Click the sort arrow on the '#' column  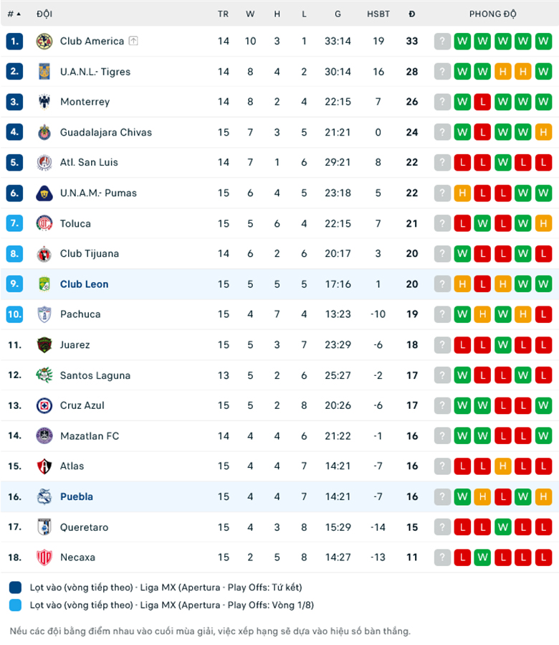19,13
